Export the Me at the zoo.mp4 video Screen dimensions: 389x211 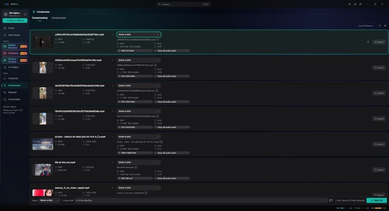click(379, 170)
